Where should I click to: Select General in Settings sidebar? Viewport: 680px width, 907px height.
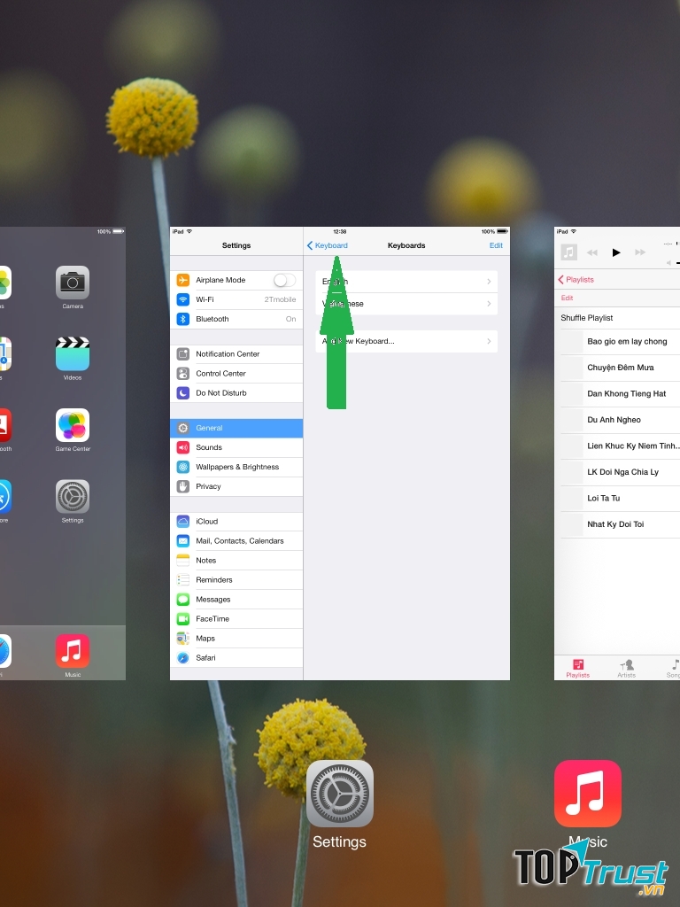pos(236,428)
